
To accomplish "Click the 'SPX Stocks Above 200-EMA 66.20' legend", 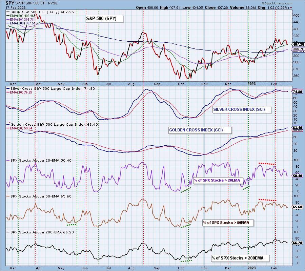I will pos(40,232).
